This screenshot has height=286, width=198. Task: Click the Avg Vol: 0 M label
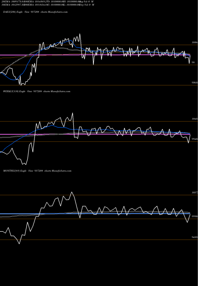point(87,2)
